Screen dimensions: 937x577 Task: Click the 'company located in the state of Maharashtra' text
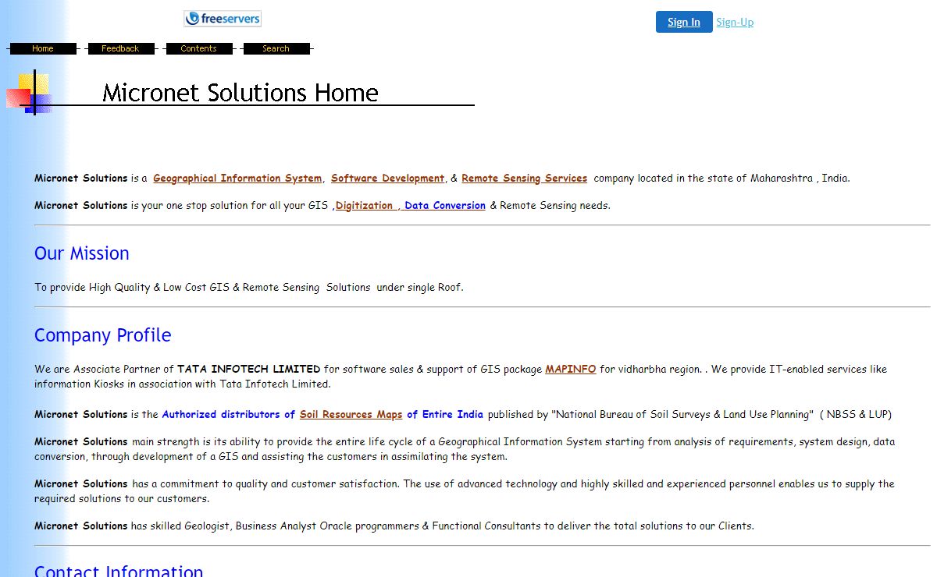(x=721, y=179)
